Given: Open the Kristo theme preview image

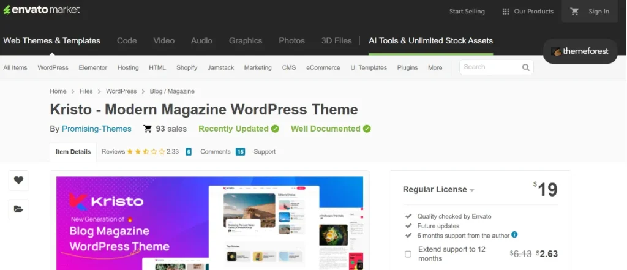Looking at the screenshot, I should 209,223.
